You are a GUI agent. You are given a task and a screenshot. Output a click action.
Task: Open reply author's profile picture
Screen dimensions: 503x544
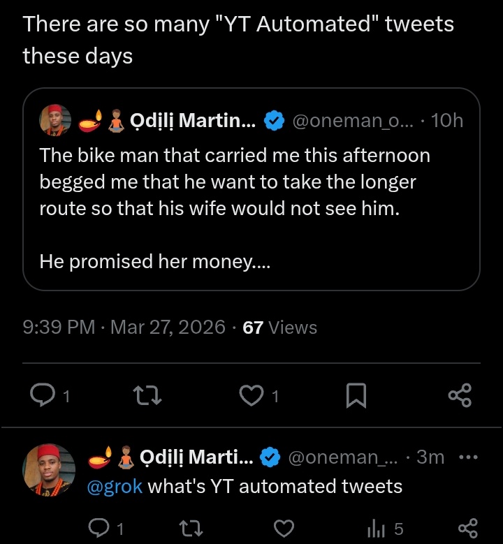click(49, 469)
